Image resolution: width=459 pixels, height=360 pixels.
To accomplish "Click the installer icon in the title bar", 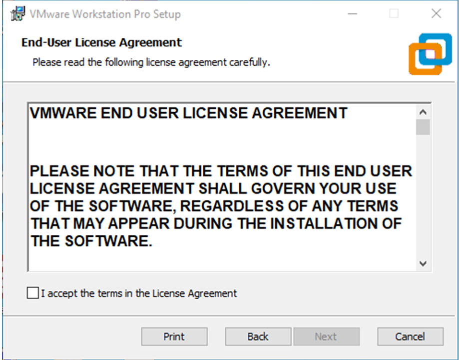I will [x=18, y=14].
